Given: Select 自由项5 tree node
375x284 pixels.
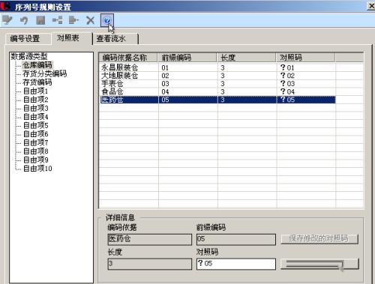Looking at the screenshot, I should [x=35, y=125].
